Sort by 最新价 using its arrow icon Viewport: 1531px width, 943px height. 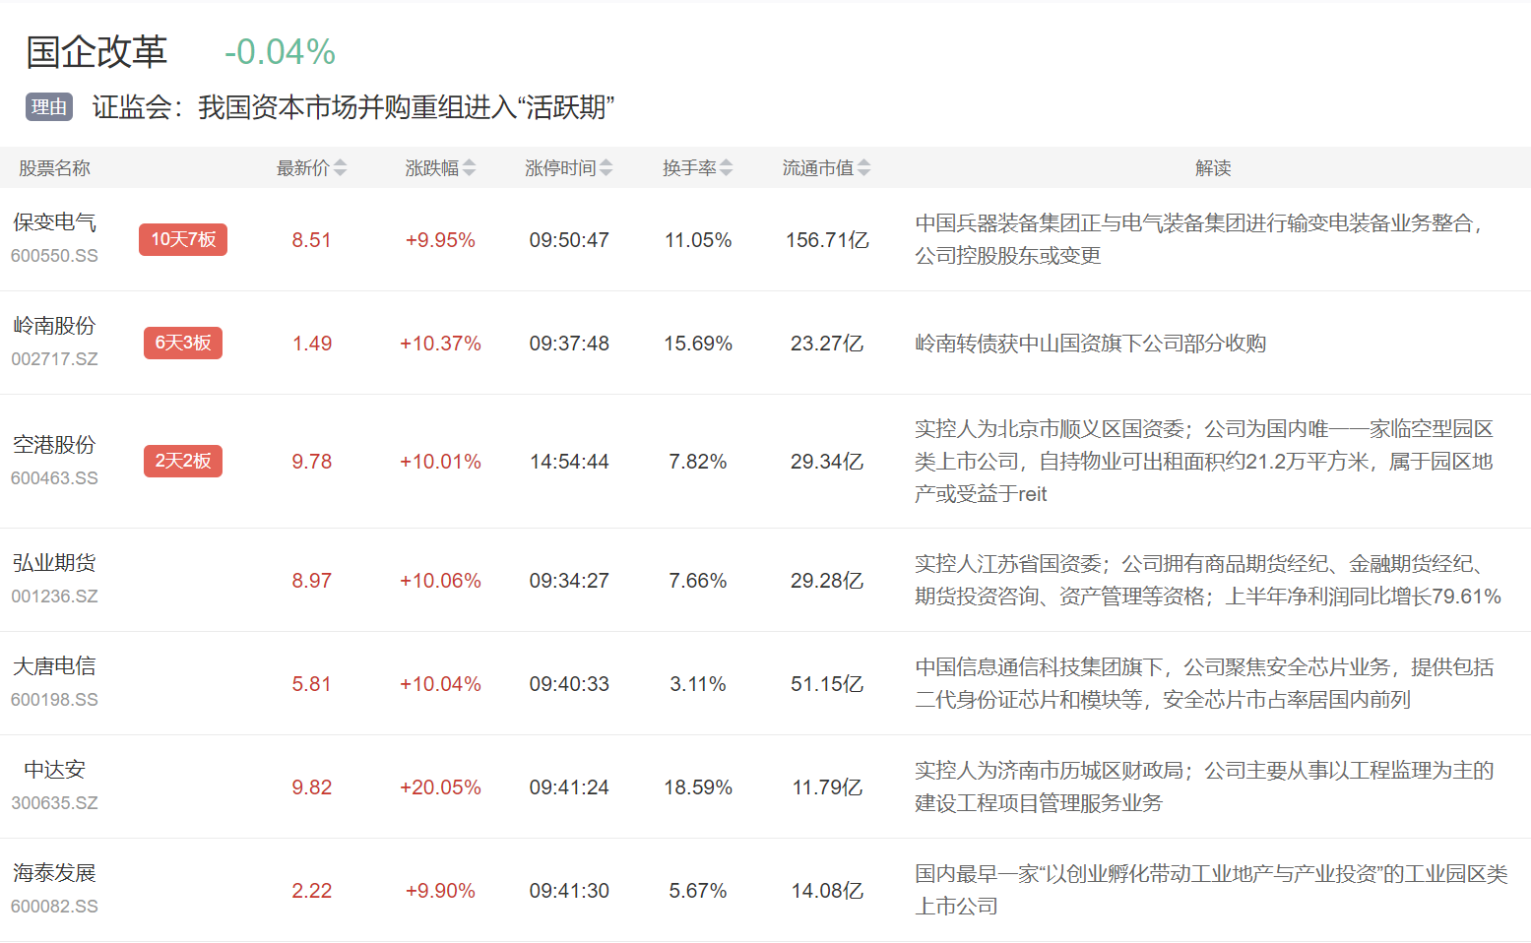click(340, 168)
